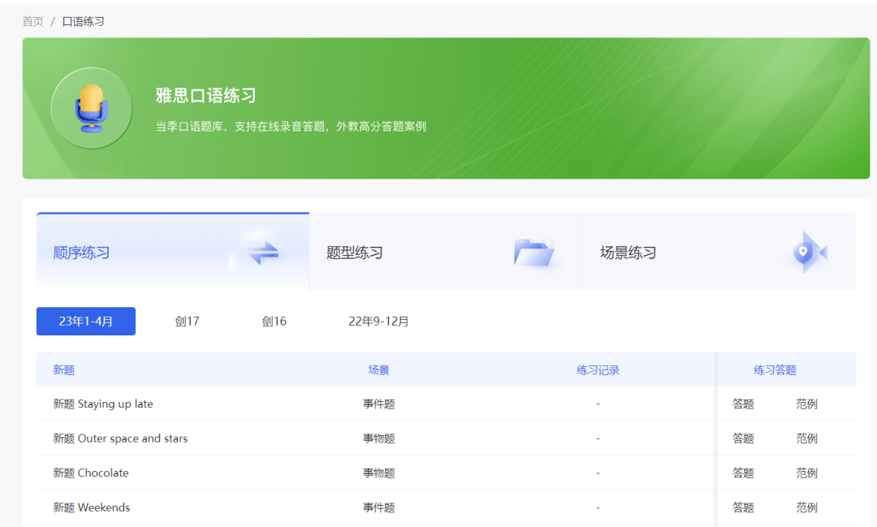877x527 pixels.
Task: Click the topic 新题 Weekends
Action: [91, 508]
